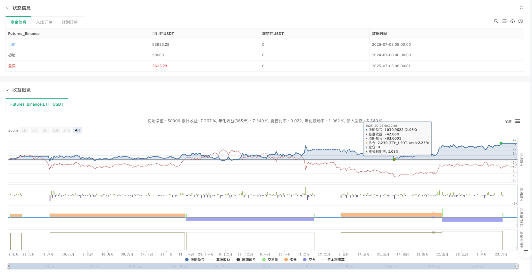Open the table settings gear icon
Screen dimensions: 532x275
coord(520,21)
